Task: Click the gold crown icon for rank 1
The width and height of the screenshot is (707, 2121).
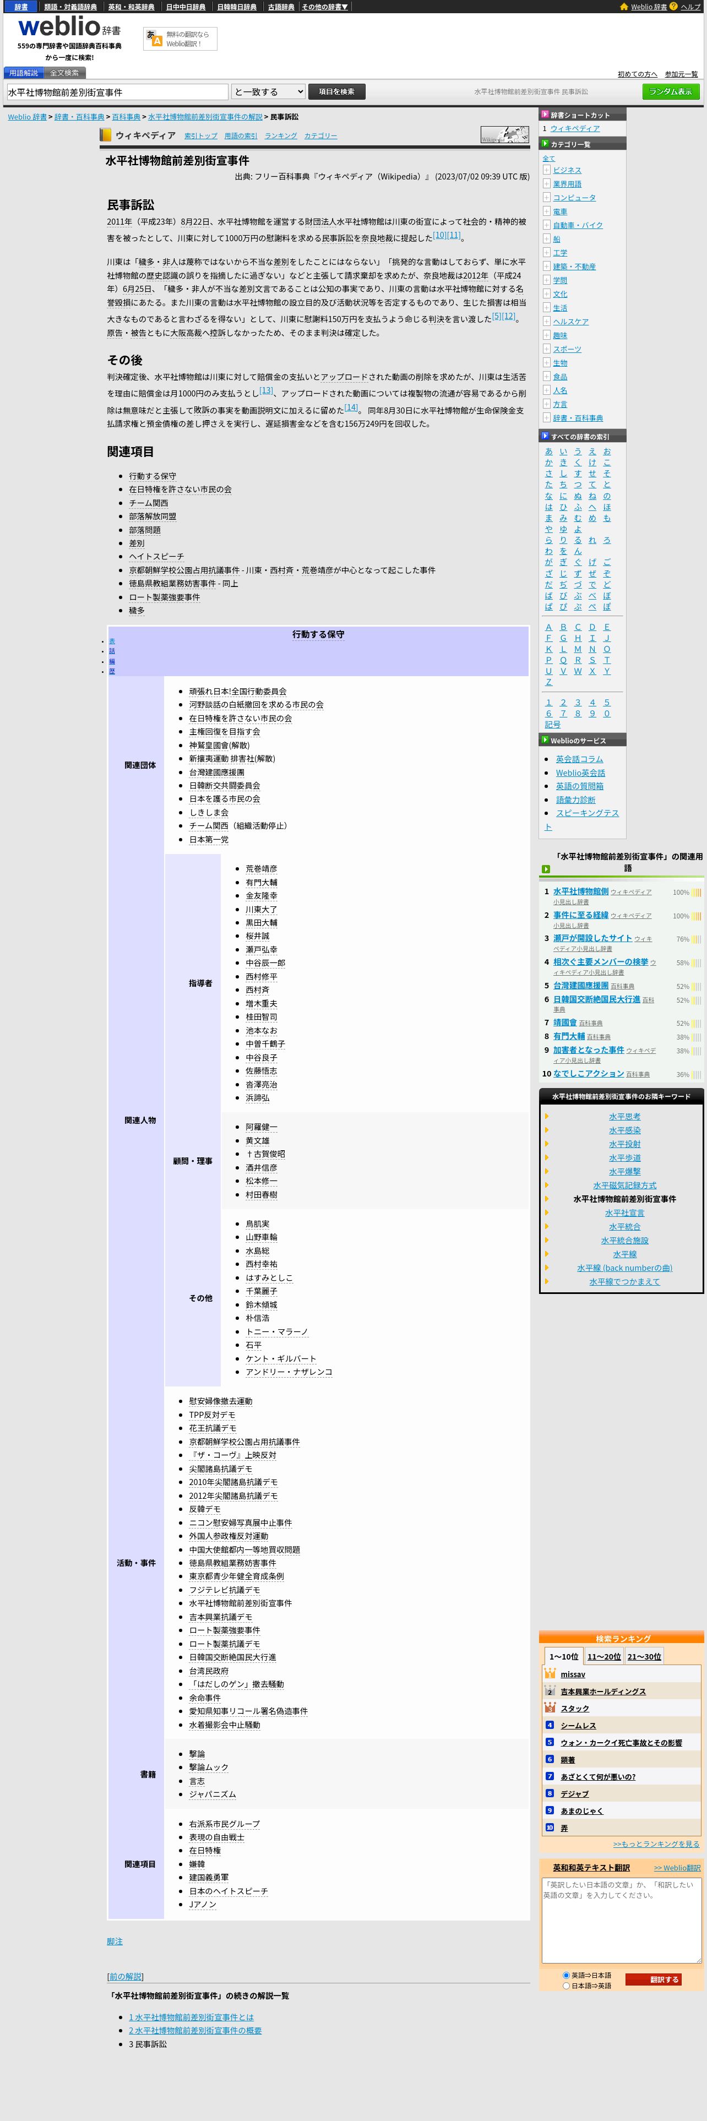Action: tap(550, 1674)
